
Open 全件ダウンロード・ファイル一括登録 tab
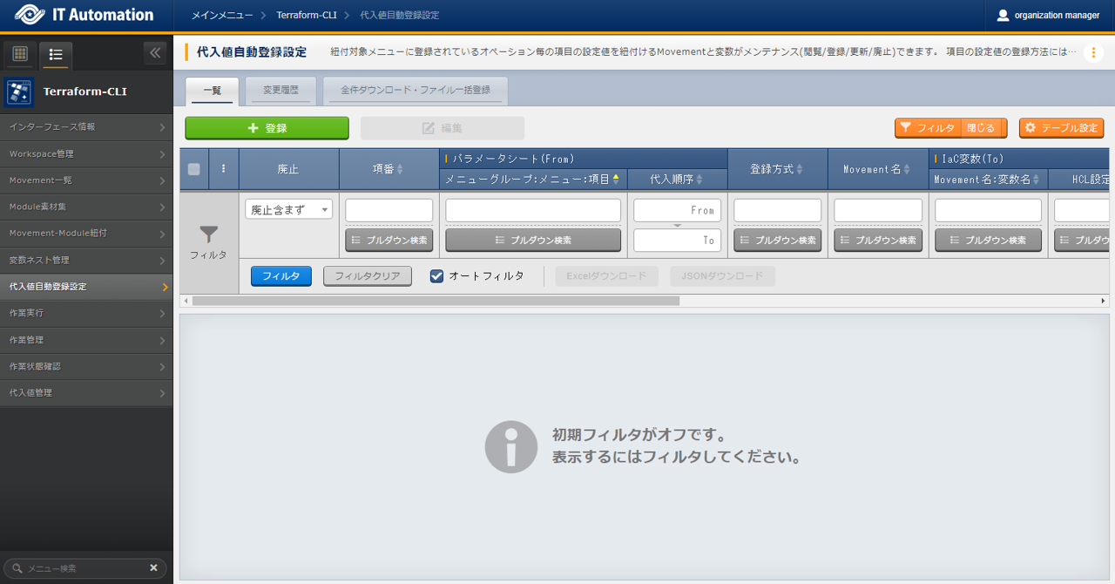pos(415,90)
